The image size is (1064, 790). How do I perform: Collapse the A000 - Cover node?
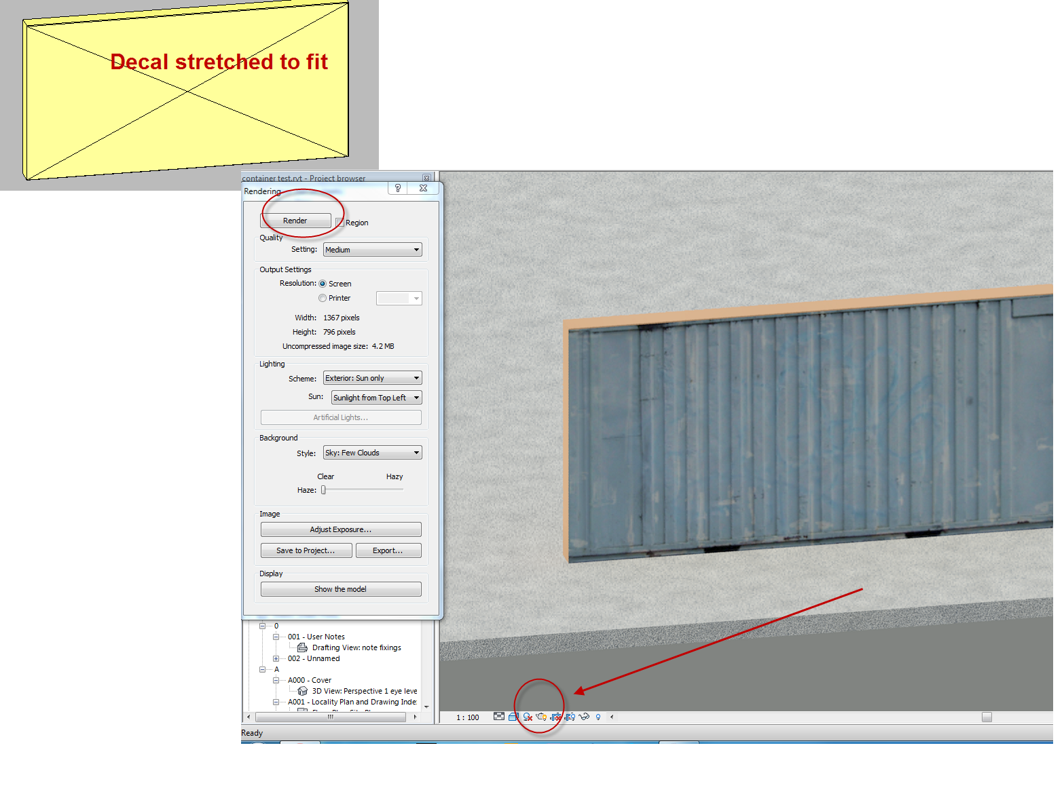point(276,680)
